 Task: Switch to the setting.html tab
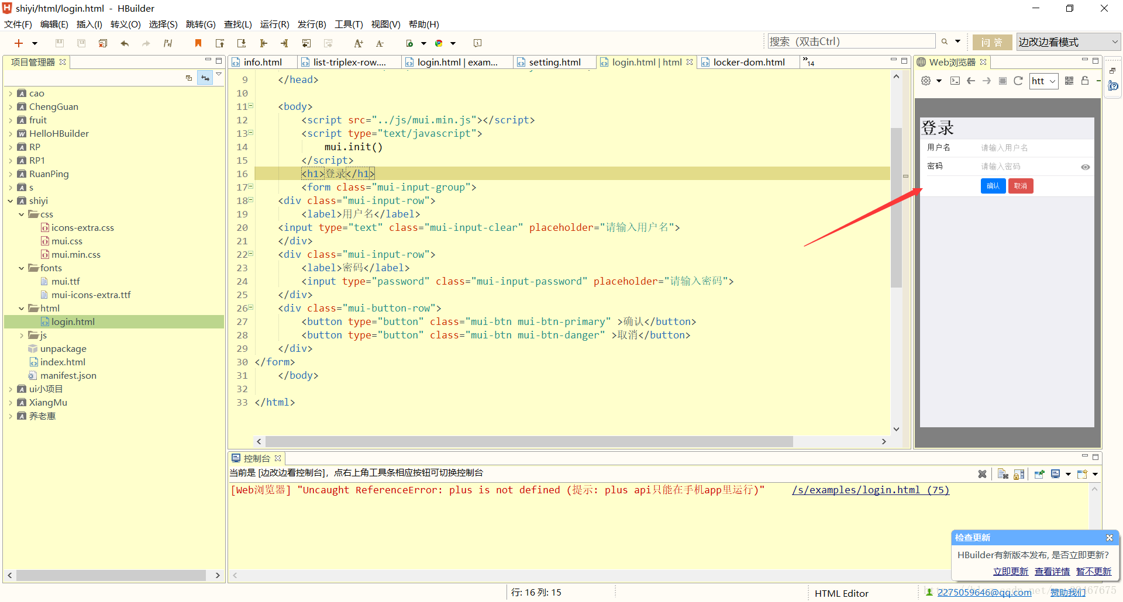(554, 62)
